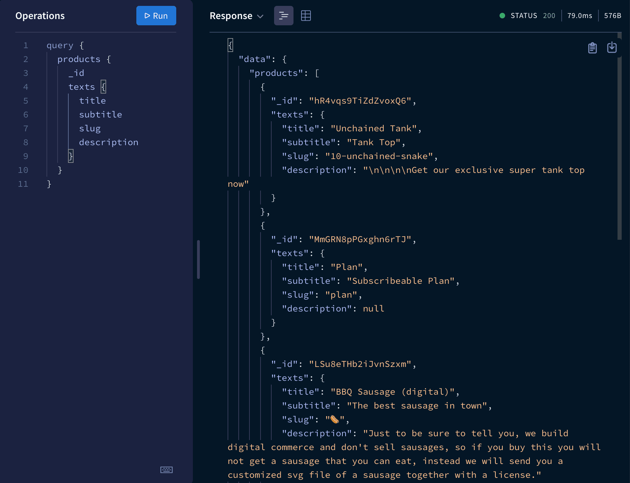Open the Response view dropdown

261,16
